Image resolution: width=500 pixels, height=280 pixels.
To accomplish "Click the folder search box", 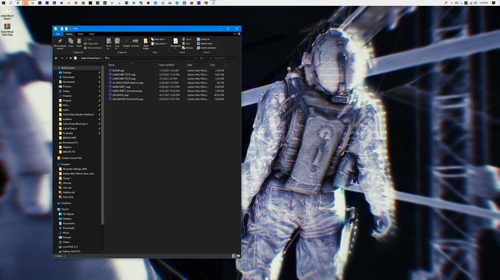I will 222,58.
